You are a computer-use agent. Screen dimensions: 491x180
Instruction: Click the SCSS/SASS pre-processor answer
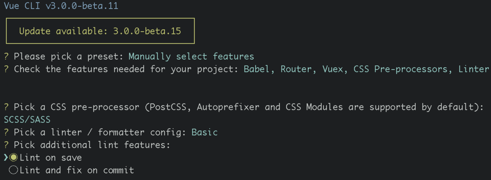coord(27,120)
